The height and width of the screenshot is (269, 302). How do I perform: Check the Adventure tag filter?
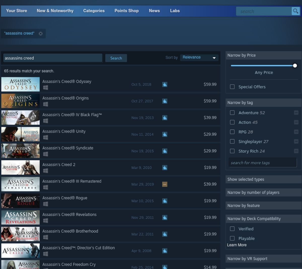[x=232, y=113]
